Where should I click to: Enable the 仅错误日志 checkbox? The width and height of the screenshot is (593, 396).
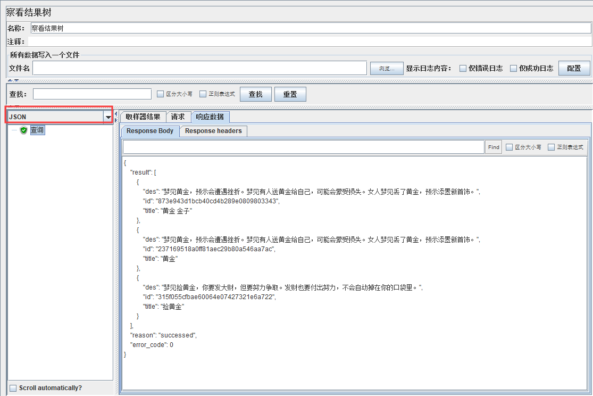[463, 68]
